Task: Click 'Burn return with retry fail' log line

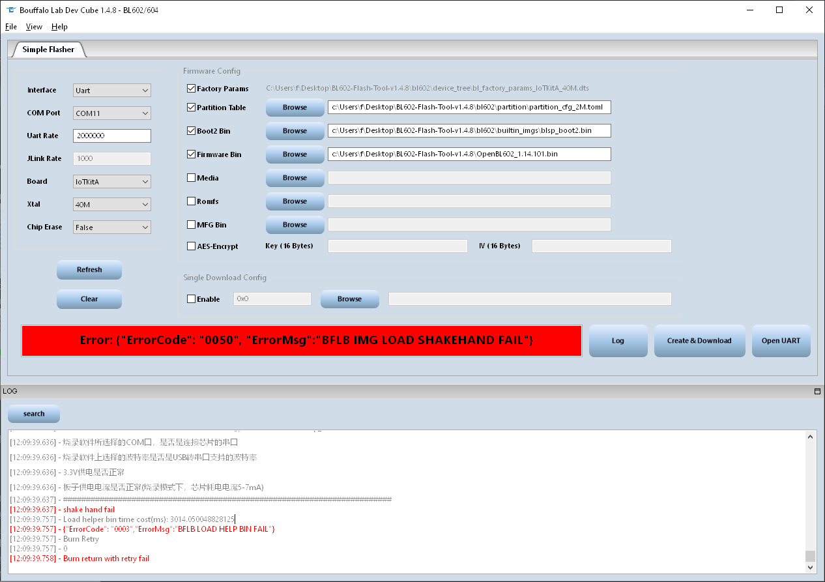Action: point(80,559)
